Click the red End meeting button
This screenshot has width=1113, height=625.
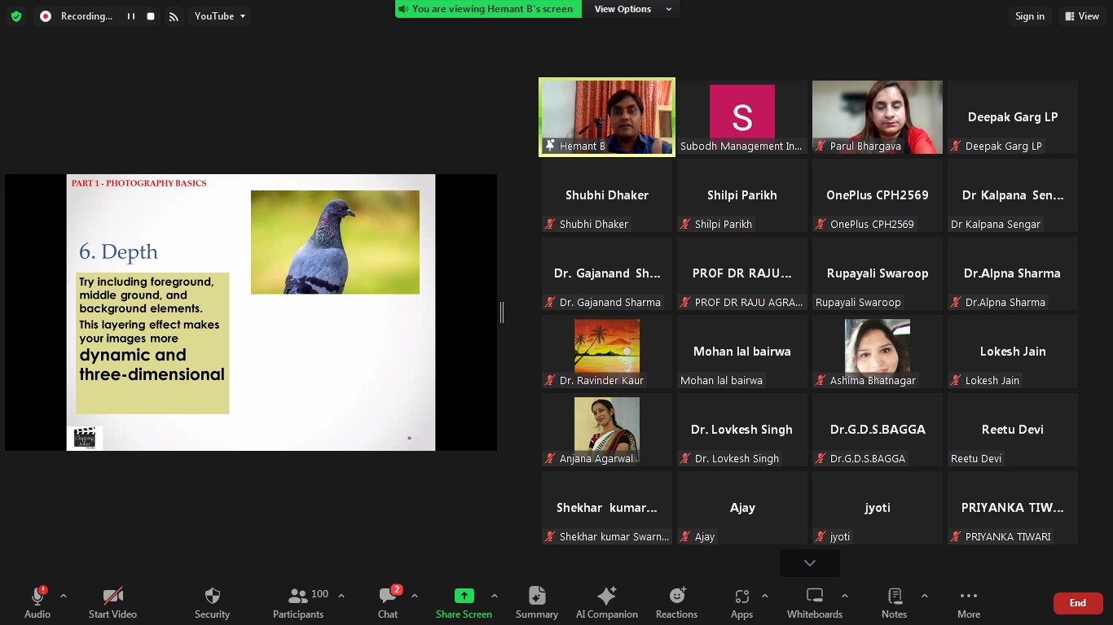tap(1077, 603)
